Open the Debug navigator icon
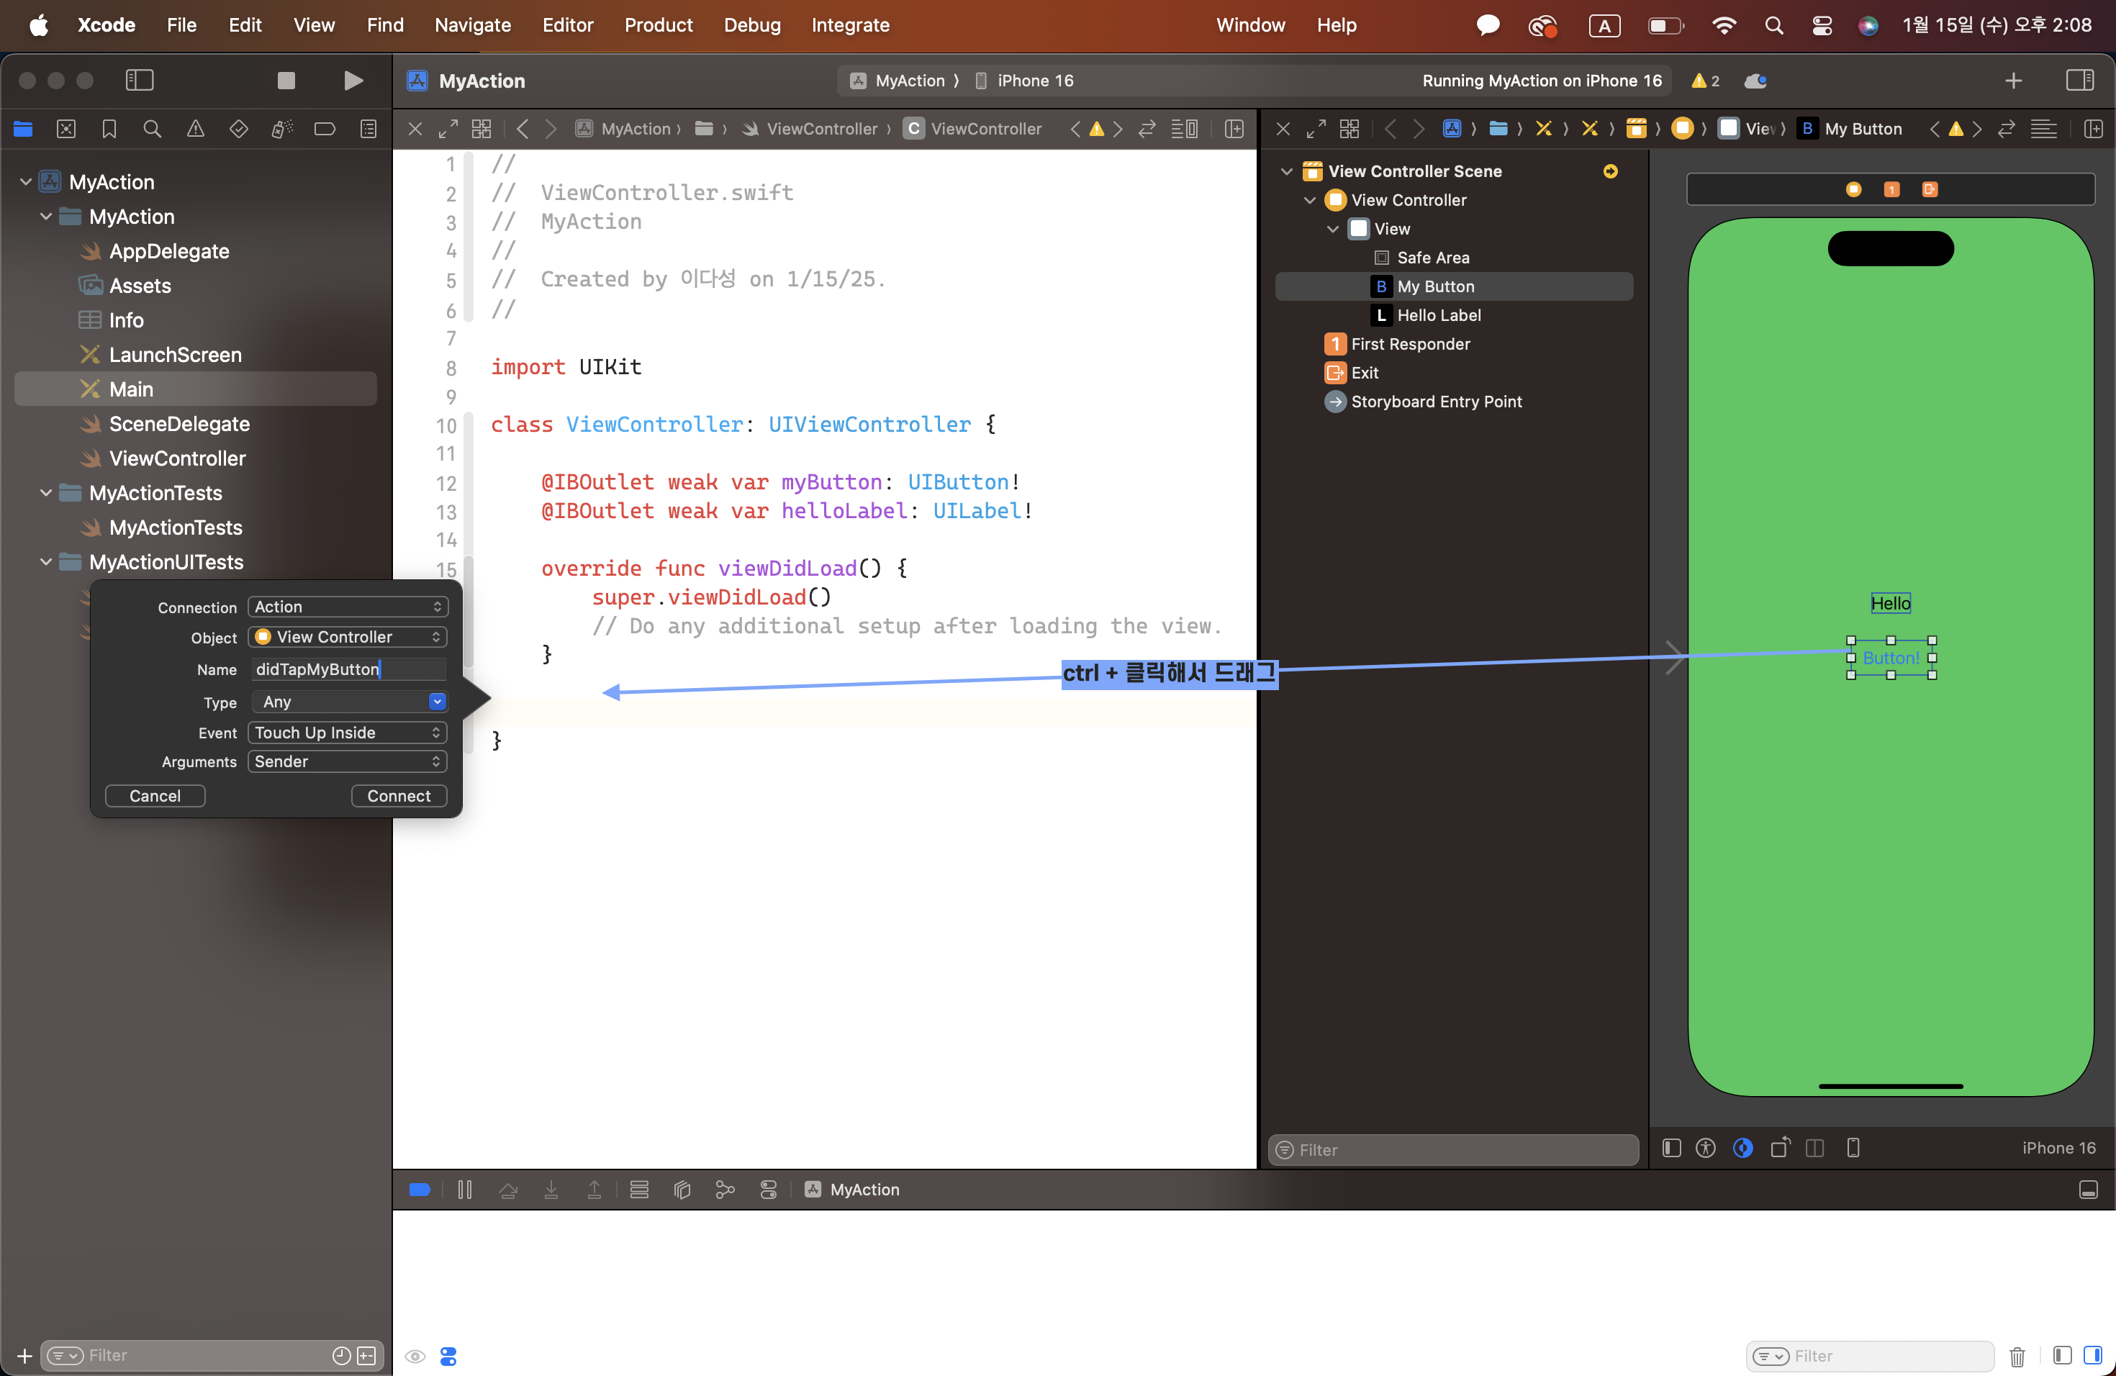The width and height of the screenshot is (2116, 1376). coord(282,129)
